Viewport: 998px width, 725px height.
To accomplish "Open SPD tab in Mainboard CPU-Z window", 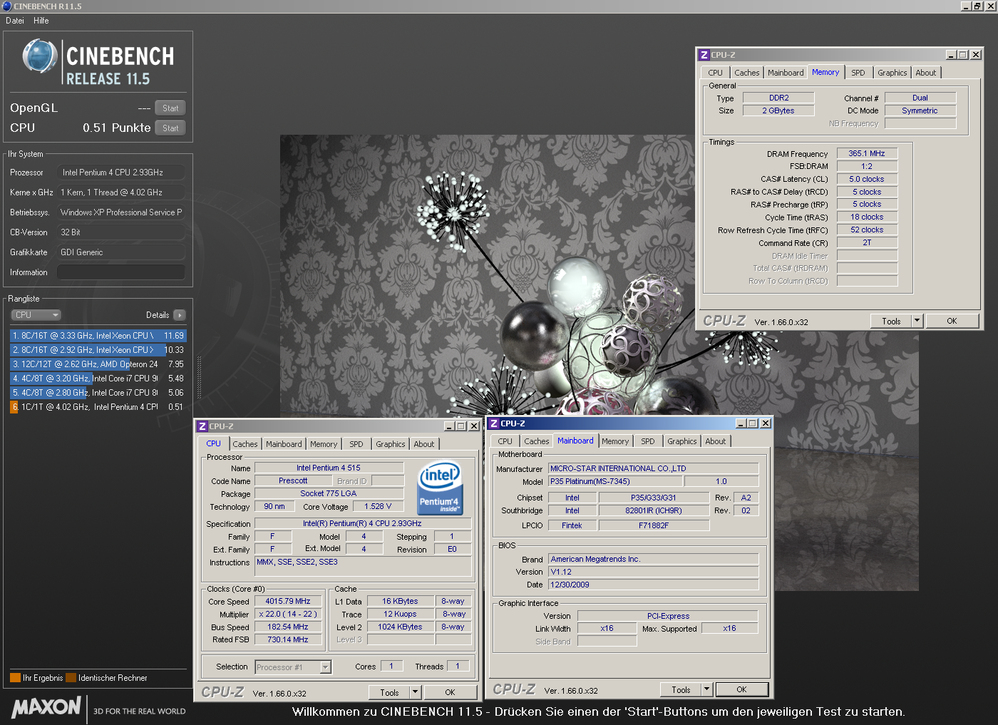I will 648,441.
